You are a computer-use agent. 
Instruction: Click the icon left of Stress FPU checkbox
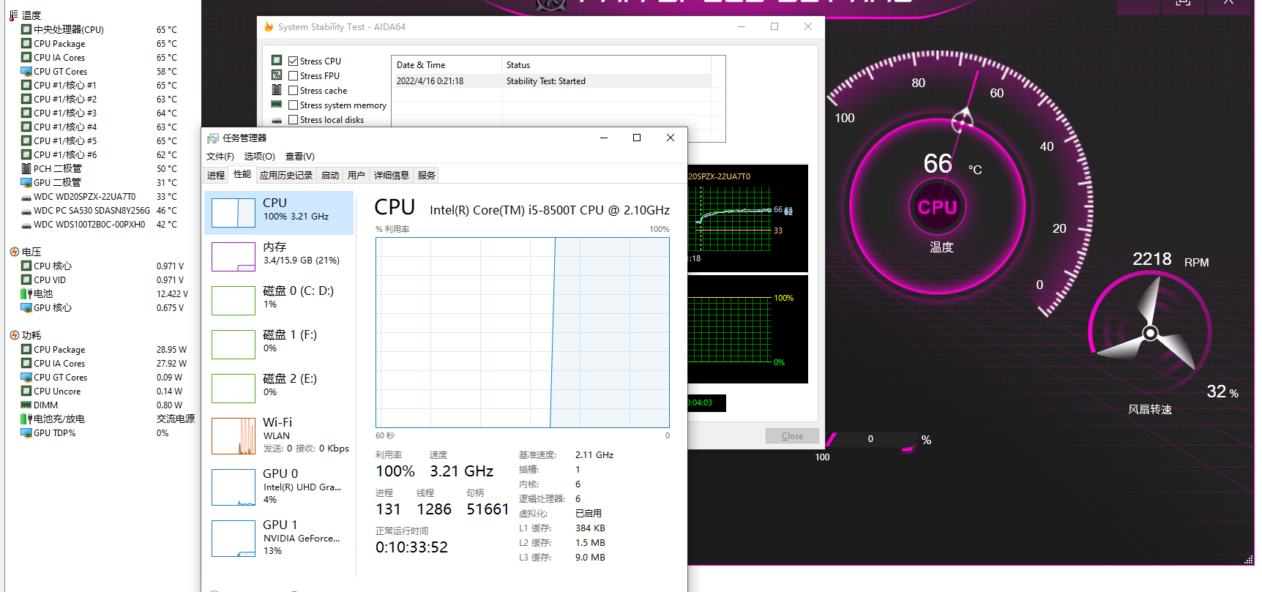click(277, 75)
